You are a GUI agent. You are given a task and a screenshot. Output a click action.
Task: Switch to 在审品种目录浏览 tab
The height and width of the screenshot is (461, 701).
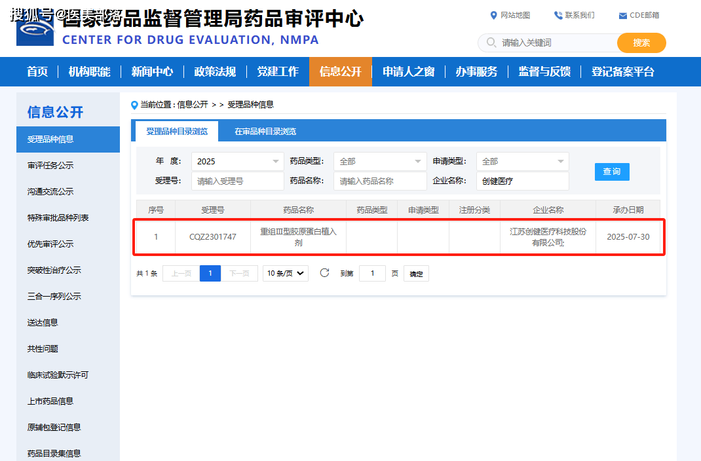pos(265,132)
